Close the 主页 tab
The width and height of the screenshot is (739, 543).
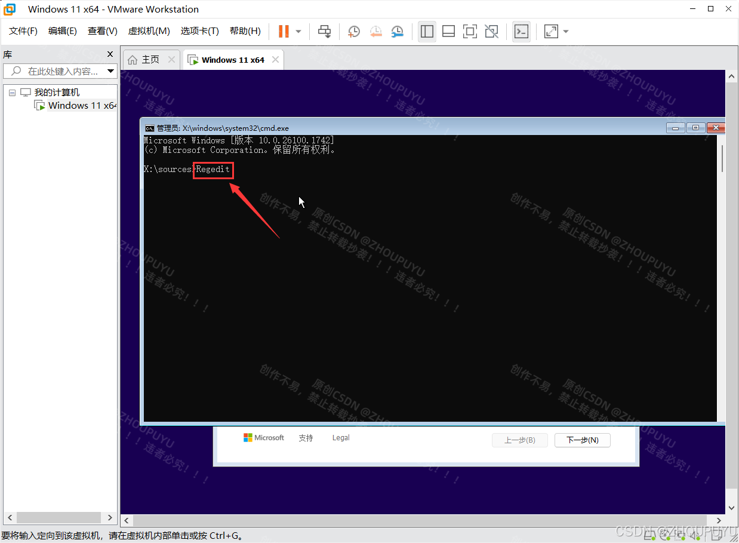(x=171, y=60)
